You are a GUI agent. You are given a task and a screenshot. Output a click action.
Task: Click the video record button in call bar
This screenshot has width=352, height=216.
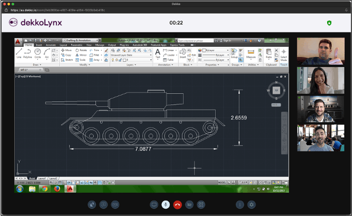click(115, 205)
